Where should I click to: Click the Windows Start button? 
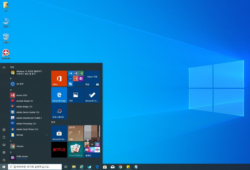pos(4,167)
